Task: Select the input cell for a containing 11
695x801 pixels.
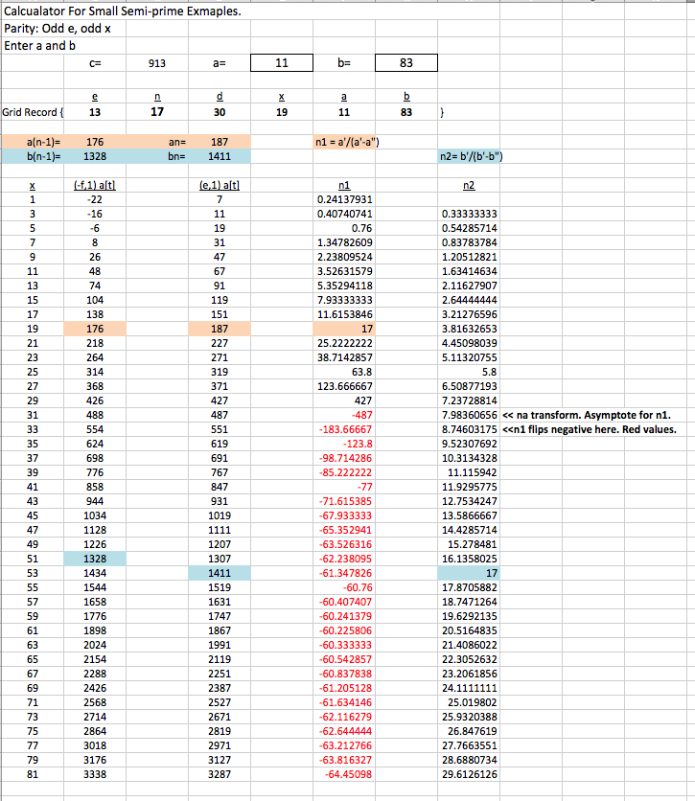Action: [282, 63]
